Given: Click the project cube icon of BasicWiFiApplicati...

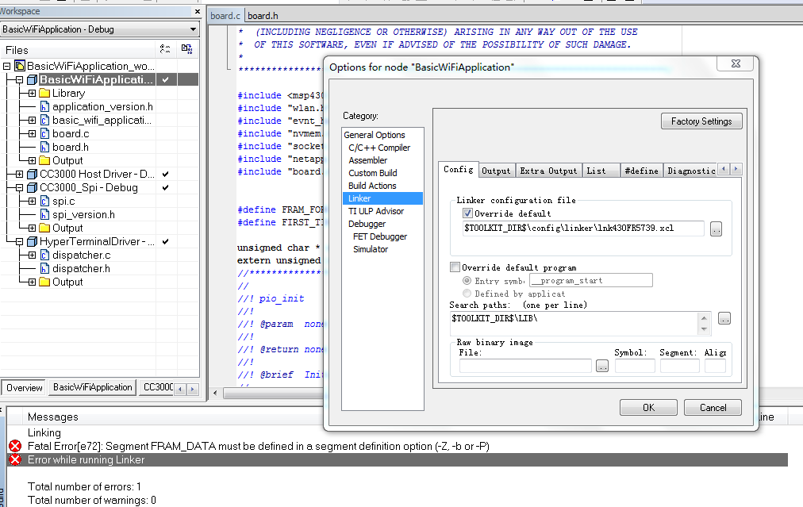Looking at the screenshot, I should click(x=33, y=79).
